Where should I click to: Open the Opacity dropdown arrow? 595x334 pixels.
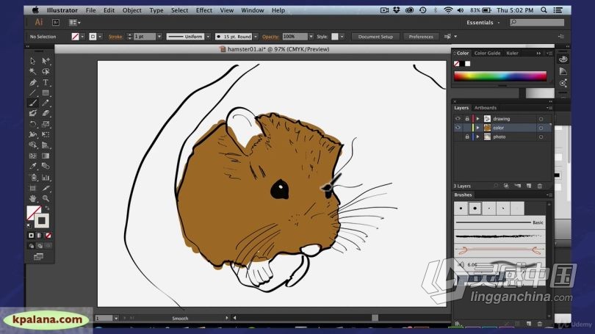(311, 37)
